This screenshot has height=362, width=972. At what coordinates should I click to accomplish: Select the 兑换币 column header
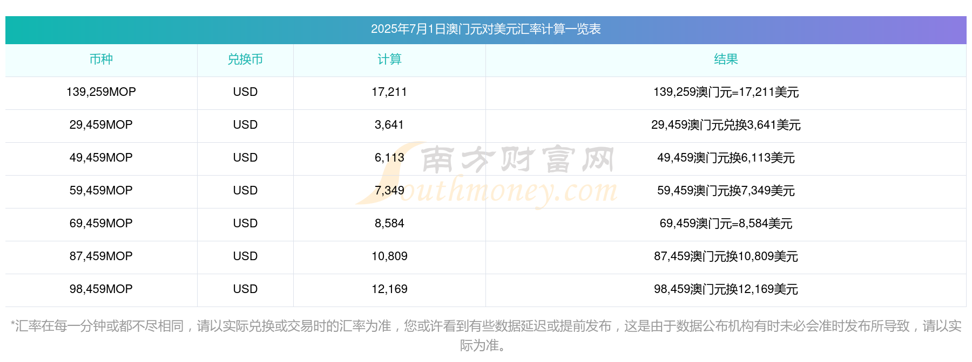245,60
